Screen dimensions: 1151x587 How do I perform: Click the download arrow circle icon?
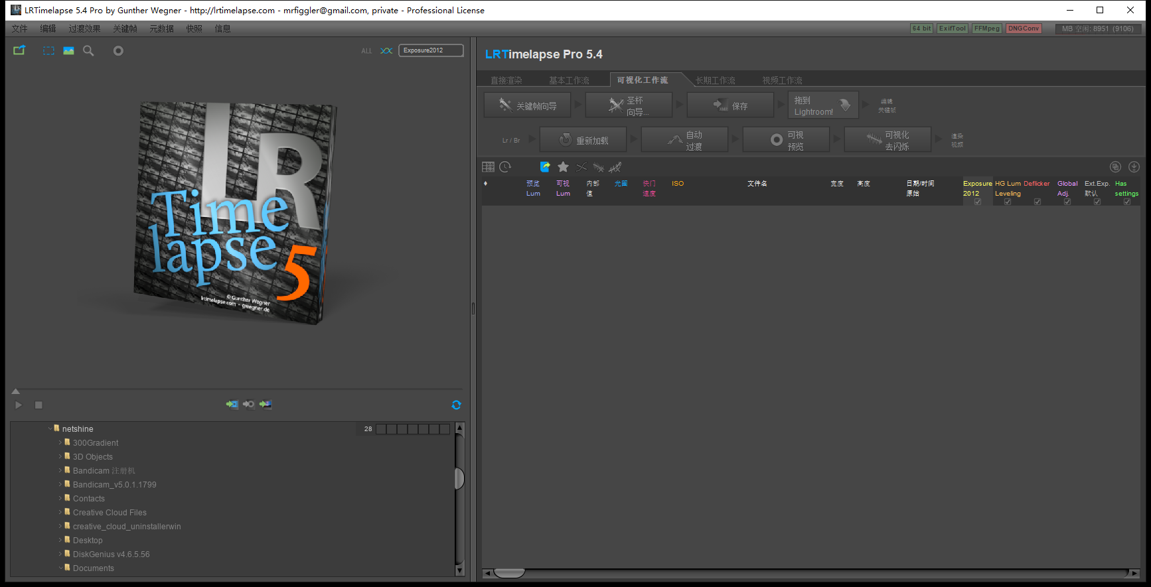[x=1134, y=167]
